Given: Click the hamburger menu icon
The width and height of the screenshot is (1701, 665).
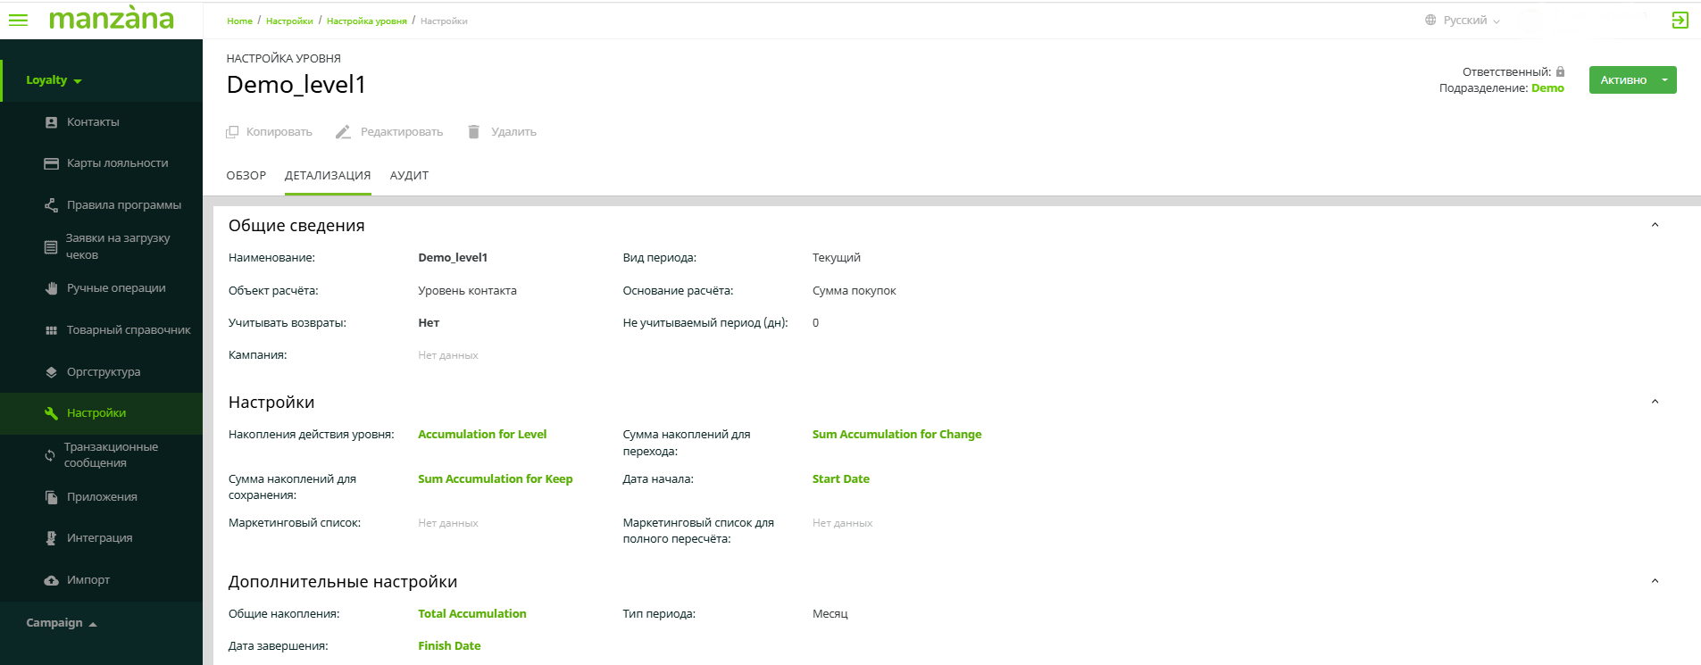Looking at the screenshot, I should click(18, 20).
